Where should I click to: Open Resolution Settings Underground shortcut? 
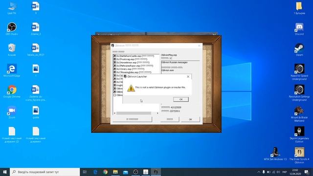tap(299, 92)
